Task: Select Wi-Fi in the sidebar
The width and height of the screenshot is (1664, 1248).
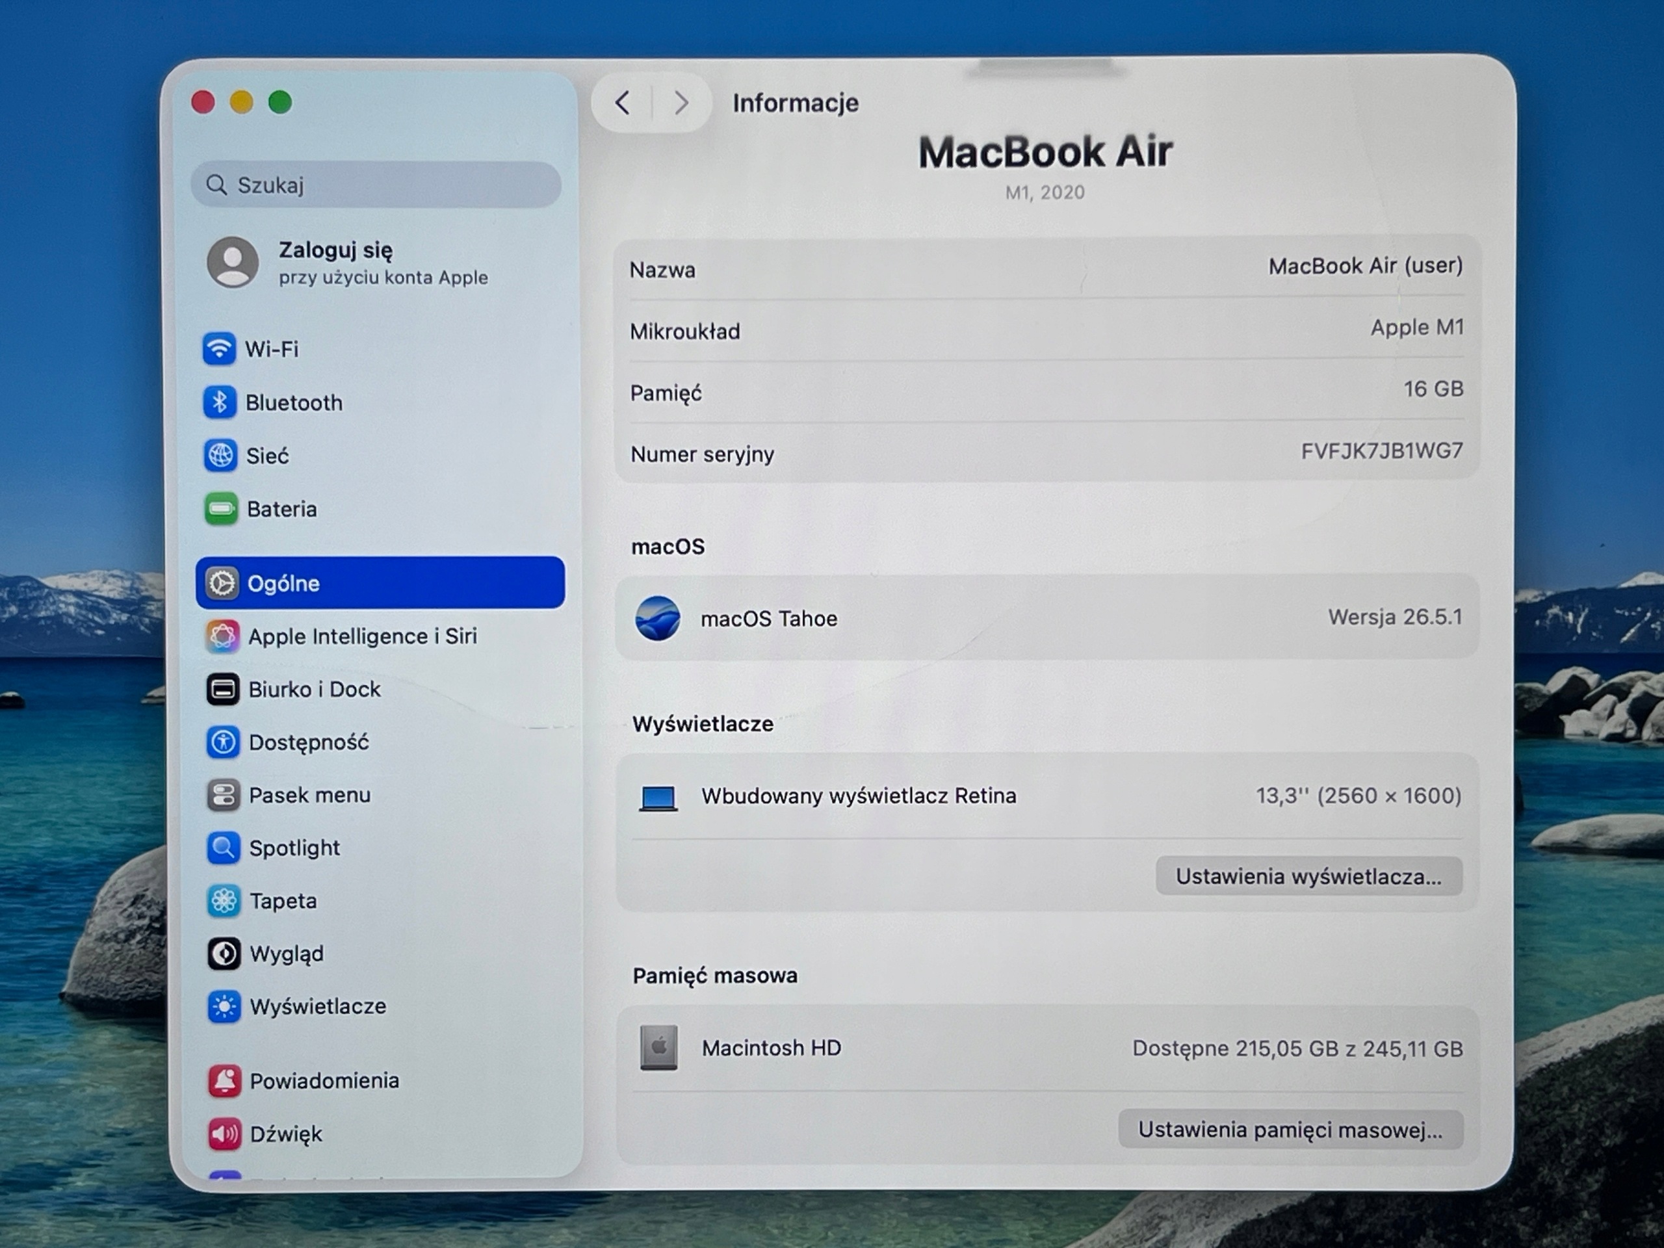Action: pyautogui.click(x=380, y=348)
